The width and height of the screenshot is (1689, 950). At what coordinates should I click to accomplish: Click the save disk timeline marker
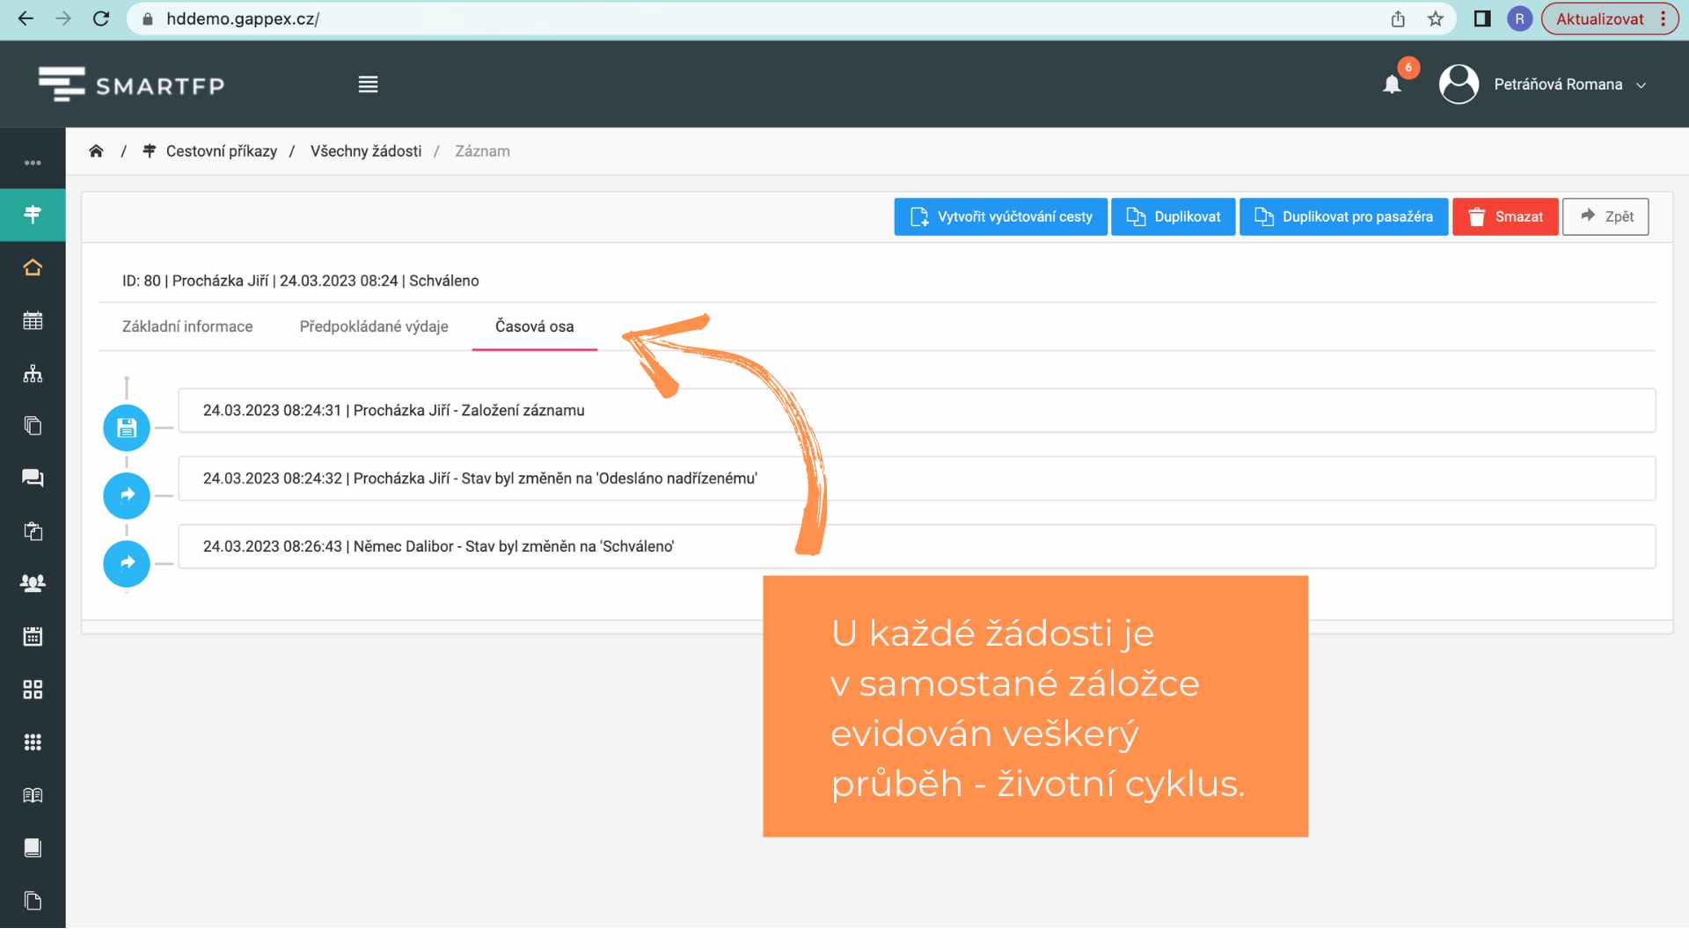[x=127, y=428]
